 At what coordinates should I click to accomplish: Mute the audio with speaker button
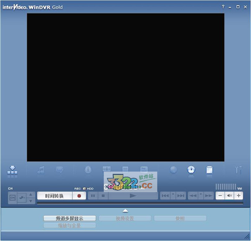[229, 195]
